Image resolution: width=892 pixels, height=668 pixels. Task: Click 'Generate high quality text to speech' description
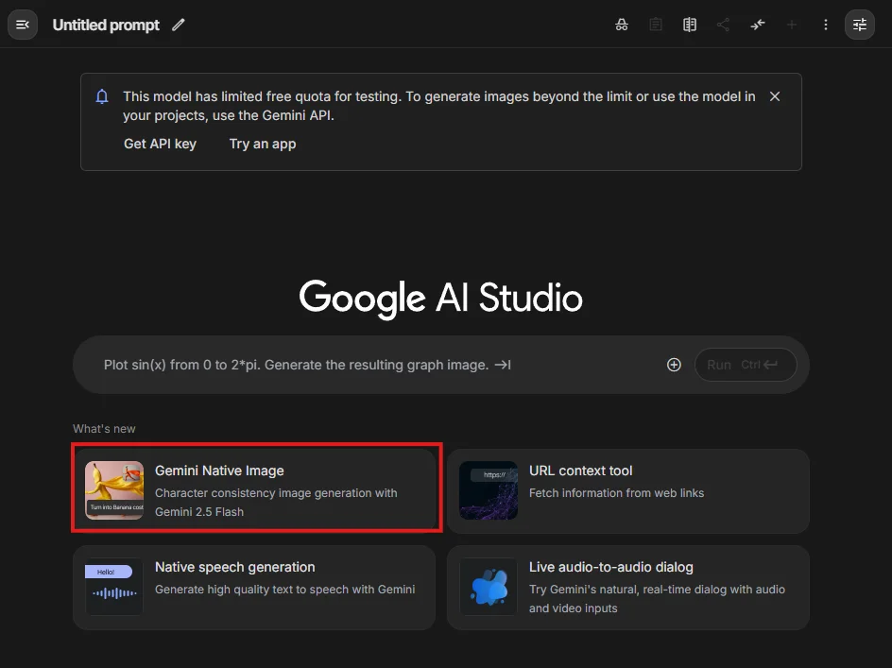(285, 590)
